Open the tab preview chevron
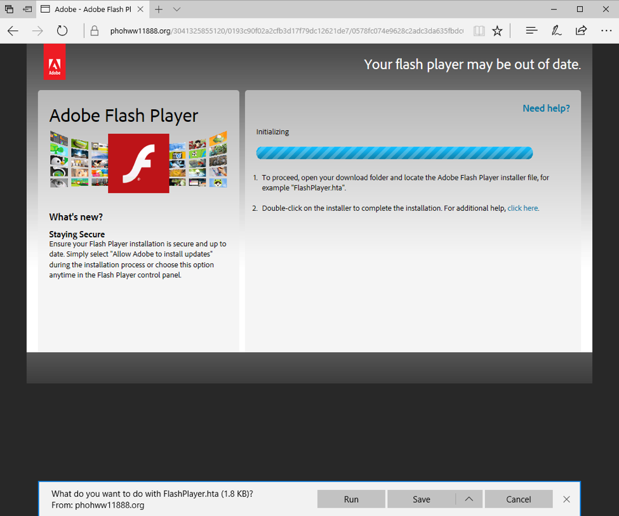Screen dimensions: 619x516 point(176,10)
